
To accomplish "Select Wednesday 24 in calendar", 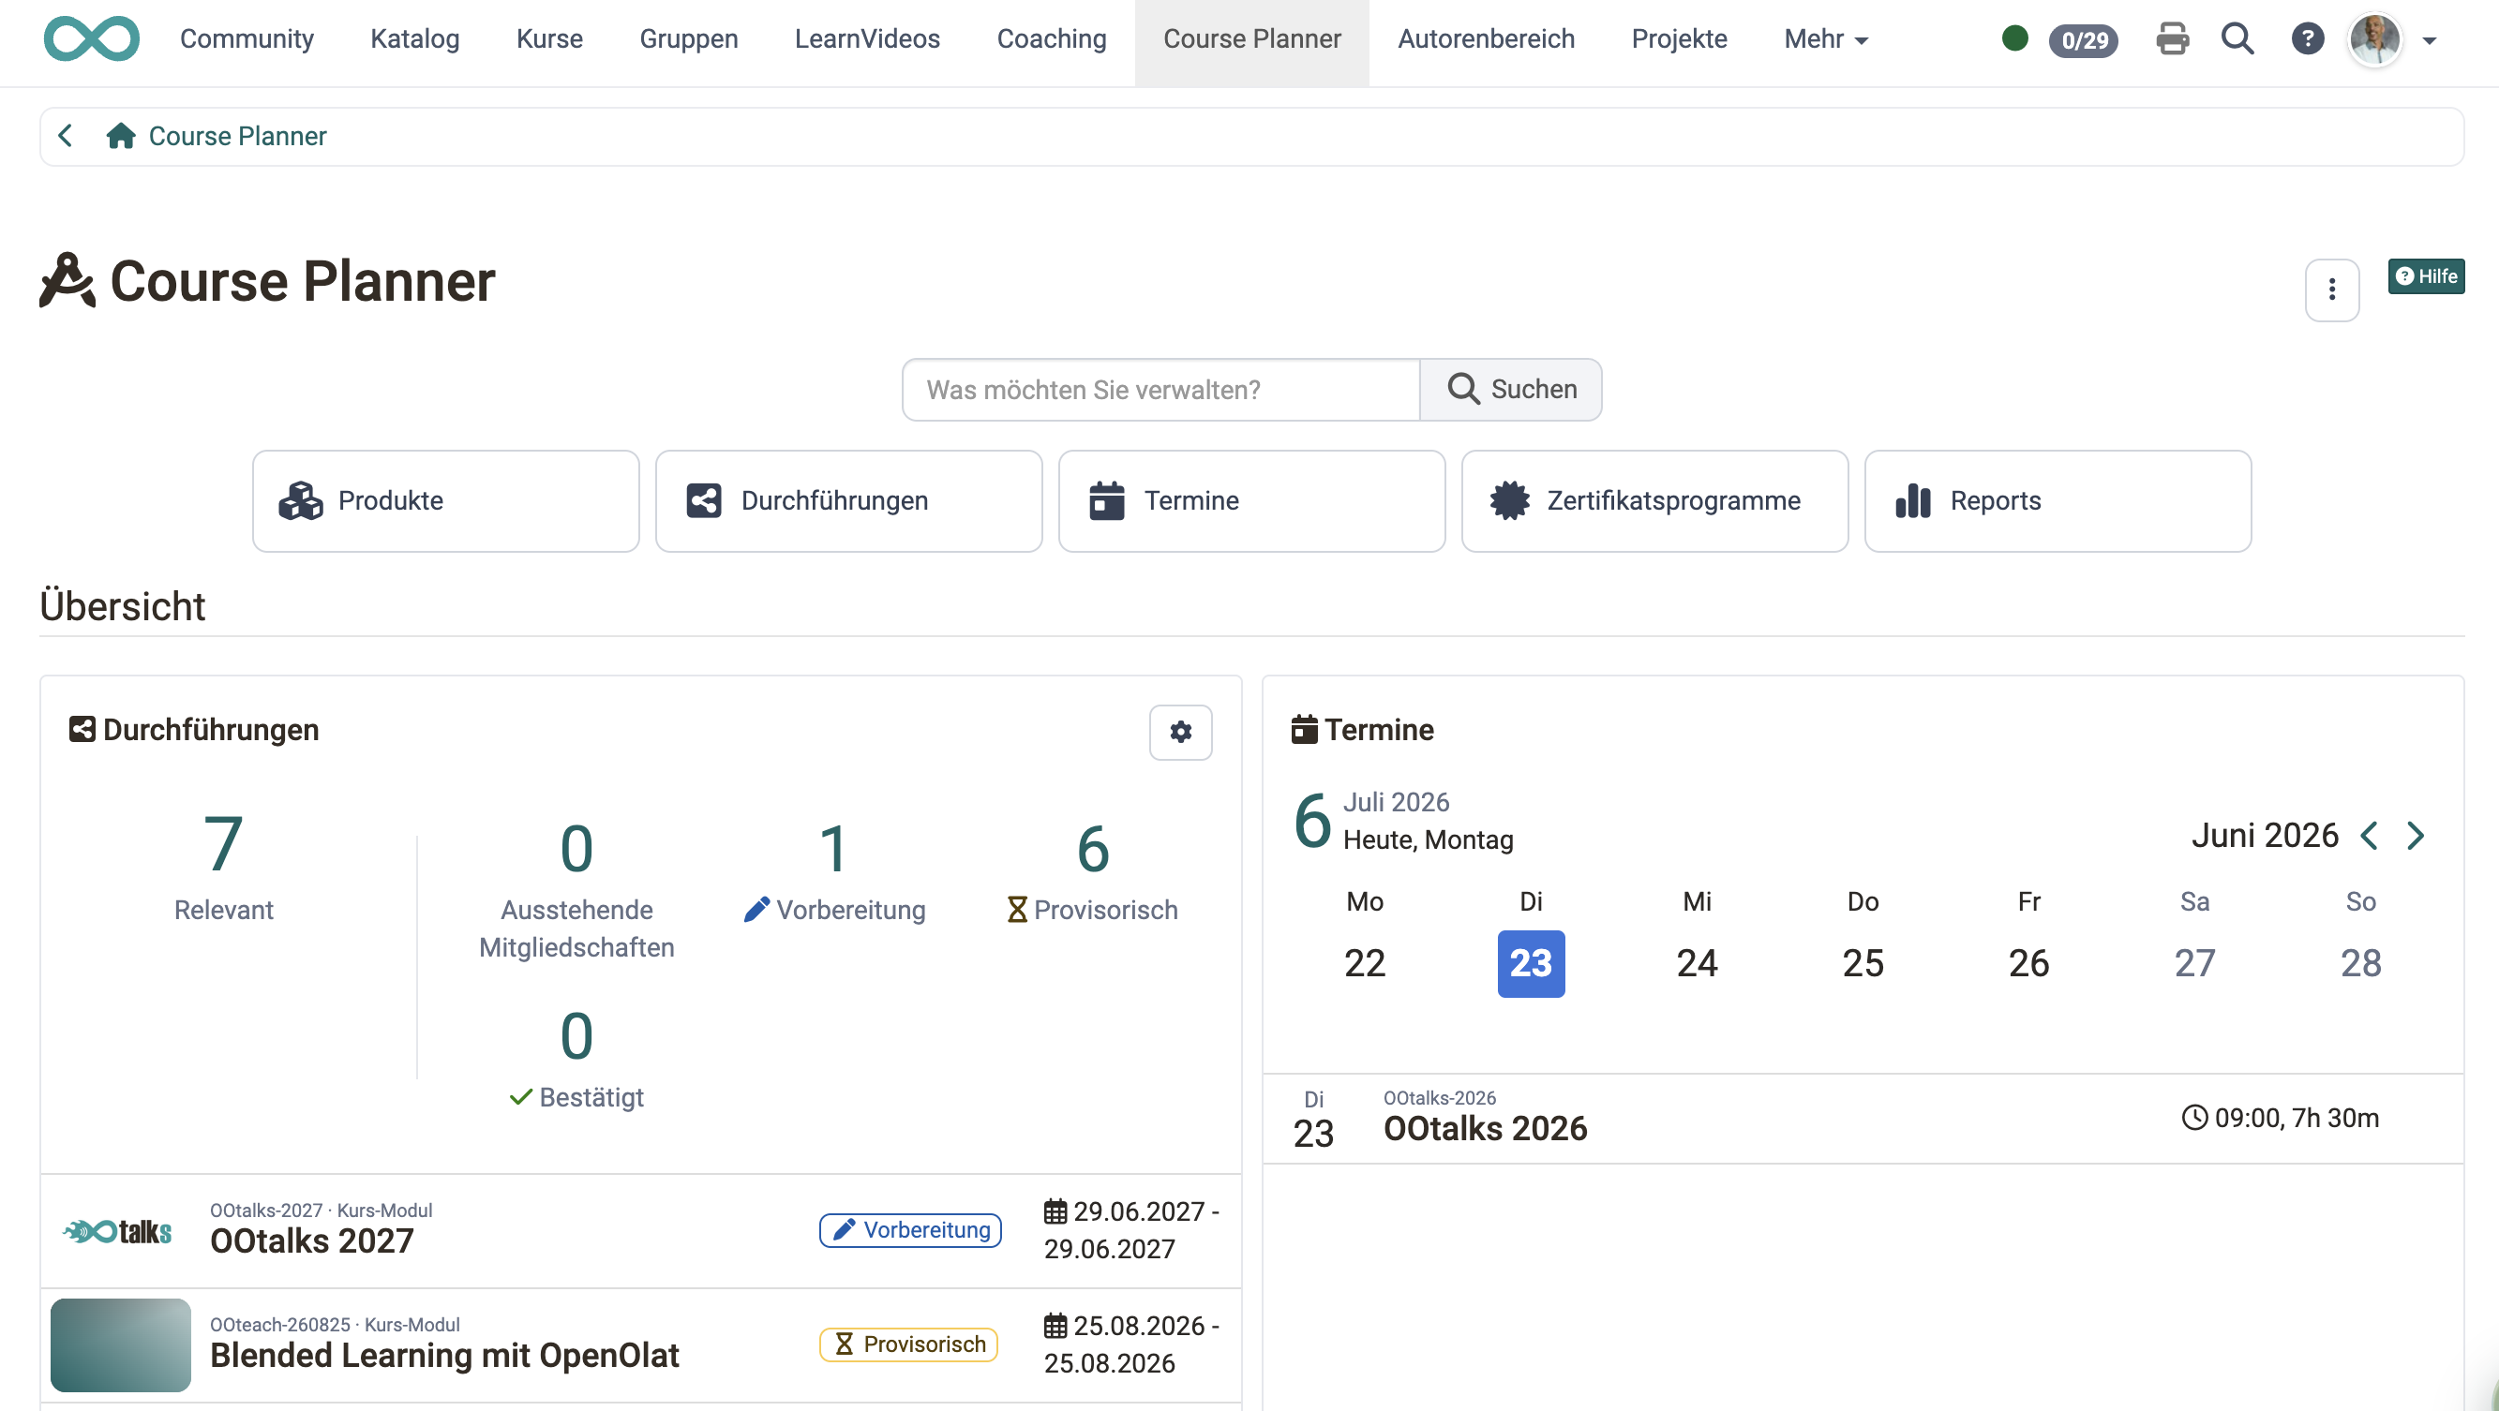I will (x=1696, y=963).
